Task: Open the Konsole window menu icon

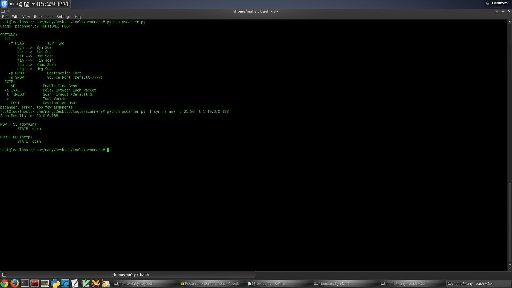Action: [x=3, y=11]
